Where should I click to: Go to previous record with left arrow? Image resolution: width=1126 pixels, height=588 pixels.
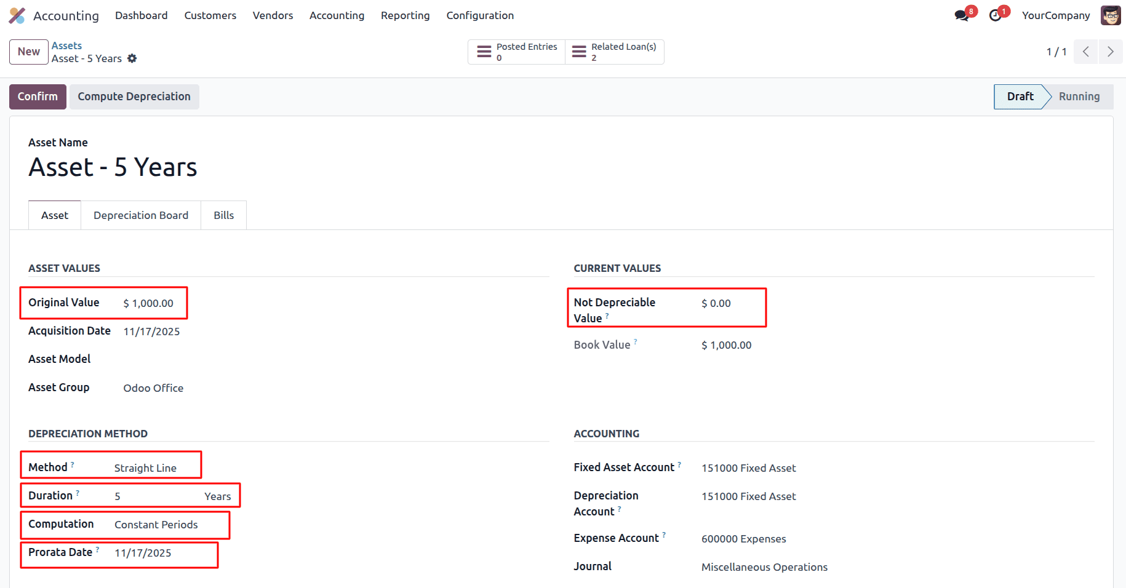(1085, 52)
